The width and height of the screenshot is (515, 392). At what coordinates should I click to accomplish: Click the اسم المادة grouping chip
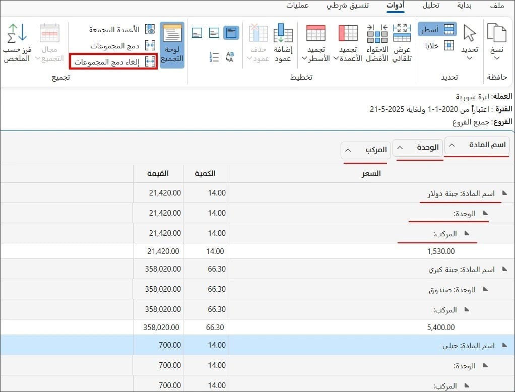tap(477, 145)
